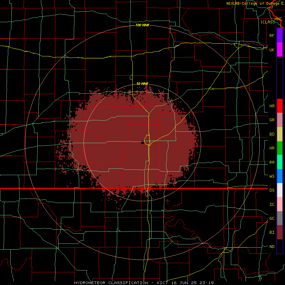The image size is (285, 285).
Task: Click the HA red legend swatch
Action: [280, 106]
